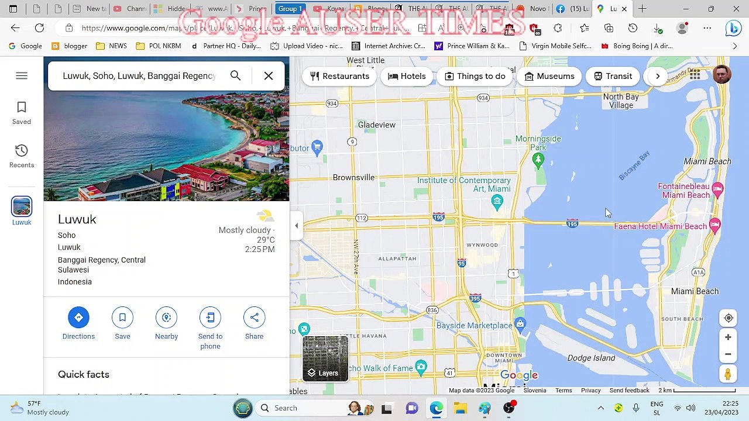Viewport: 749px width, 421px height.
Task: Clear the search with the X icon
Action: click(x=269, y=75)
